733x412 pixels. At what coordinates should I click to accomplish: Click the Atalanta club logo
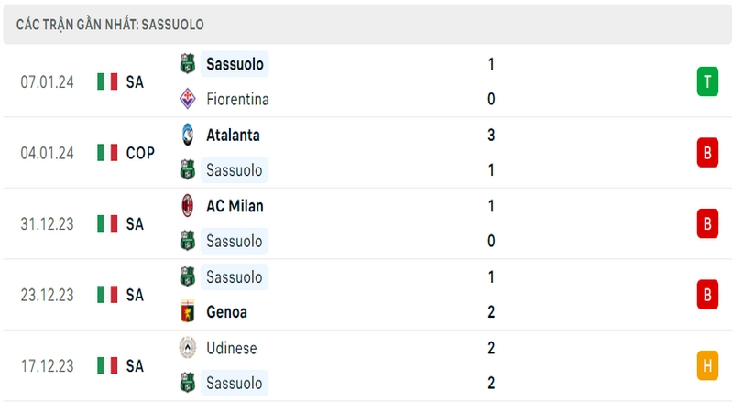188,135
